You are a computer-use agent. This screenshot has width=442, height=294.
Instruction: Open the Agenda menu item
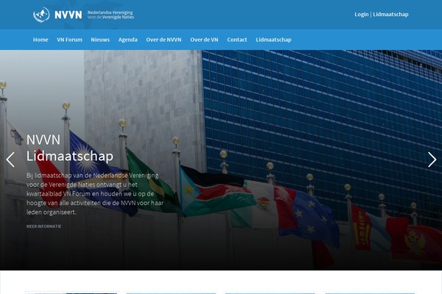tap(128, 40)
